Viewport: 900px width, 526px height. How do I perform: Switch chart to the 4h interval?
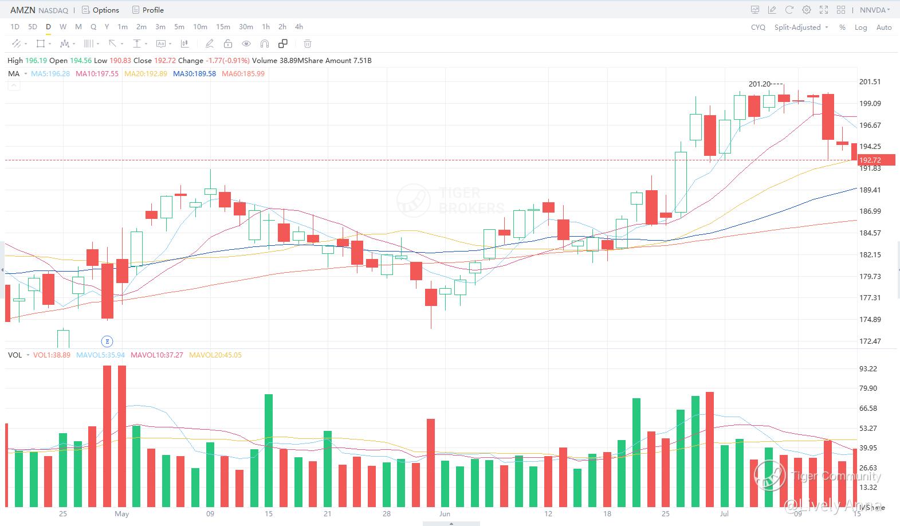(x=299, y=27)
